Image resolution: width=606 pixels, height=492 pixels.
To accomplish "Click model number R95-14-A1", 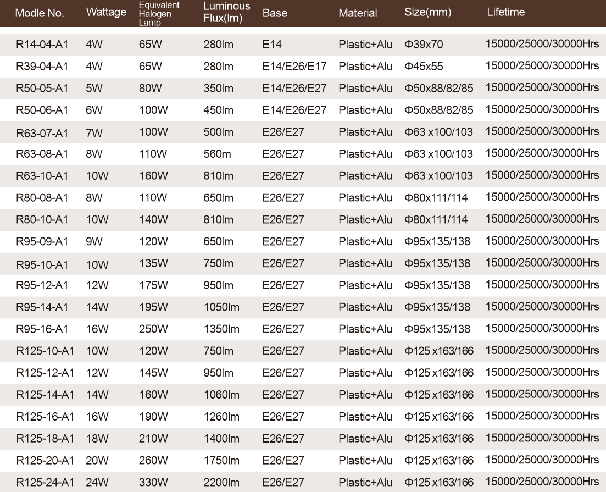I will coord(42,307).
